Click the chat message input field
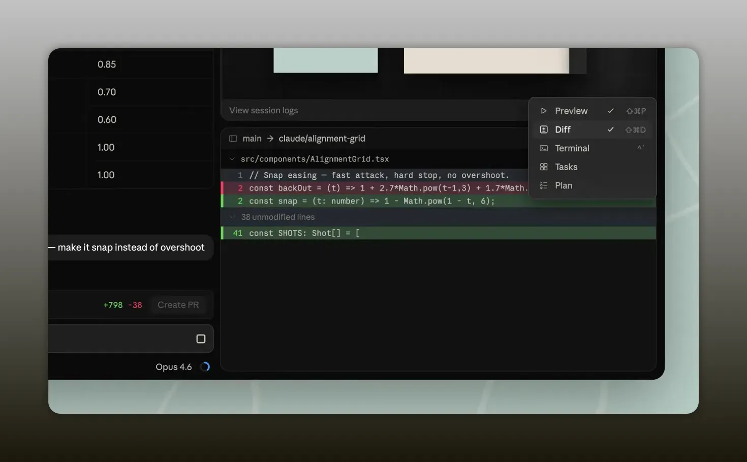 click(131, 339)
